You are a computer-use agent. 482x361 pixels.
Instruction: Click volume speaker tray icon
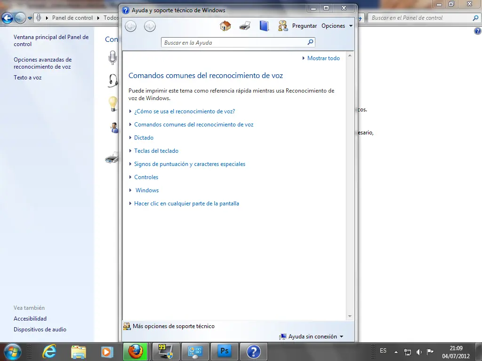(419, 352)
